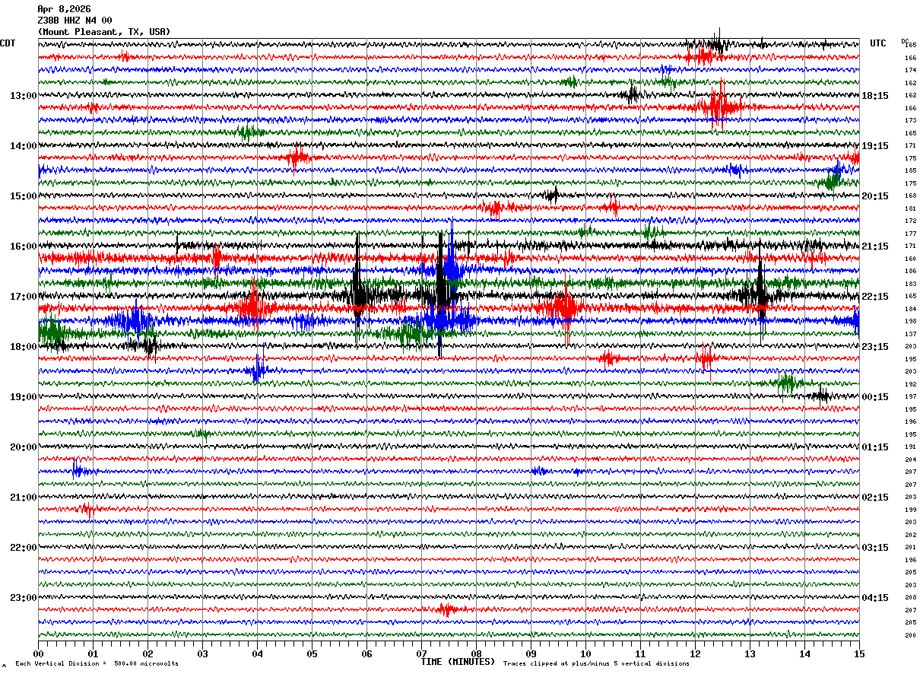Click the CDT timezone label
This screenshot has height=674, width=920.
[x=8, y=43]
